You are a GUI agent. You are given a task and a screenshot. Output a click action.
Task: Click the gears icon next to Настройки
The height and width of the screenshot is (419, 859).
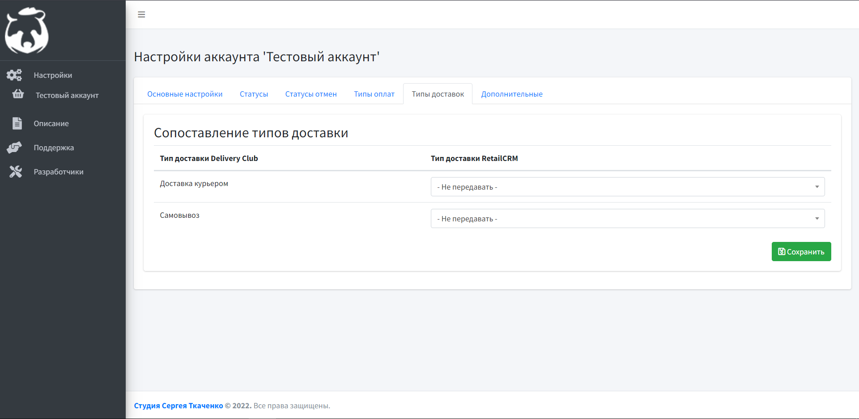click(x=14, y=75)
